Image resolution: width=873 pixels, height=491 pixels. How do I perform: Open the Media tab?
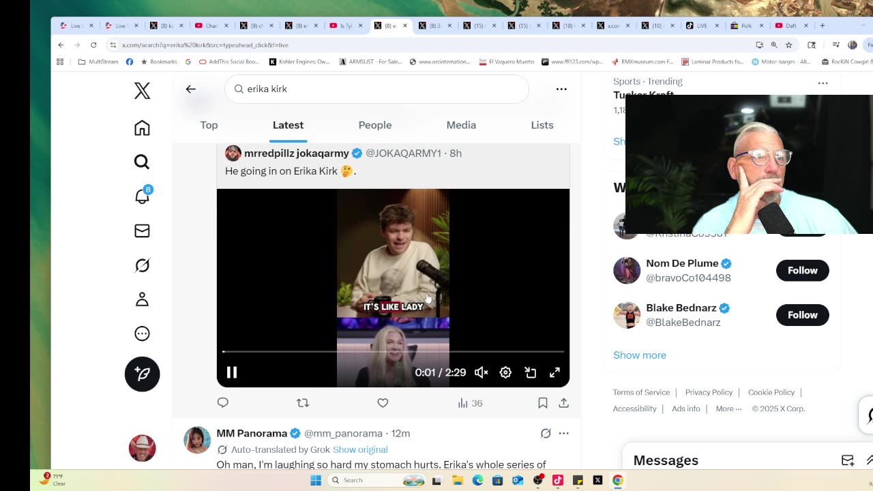click(x=461, y=125)
